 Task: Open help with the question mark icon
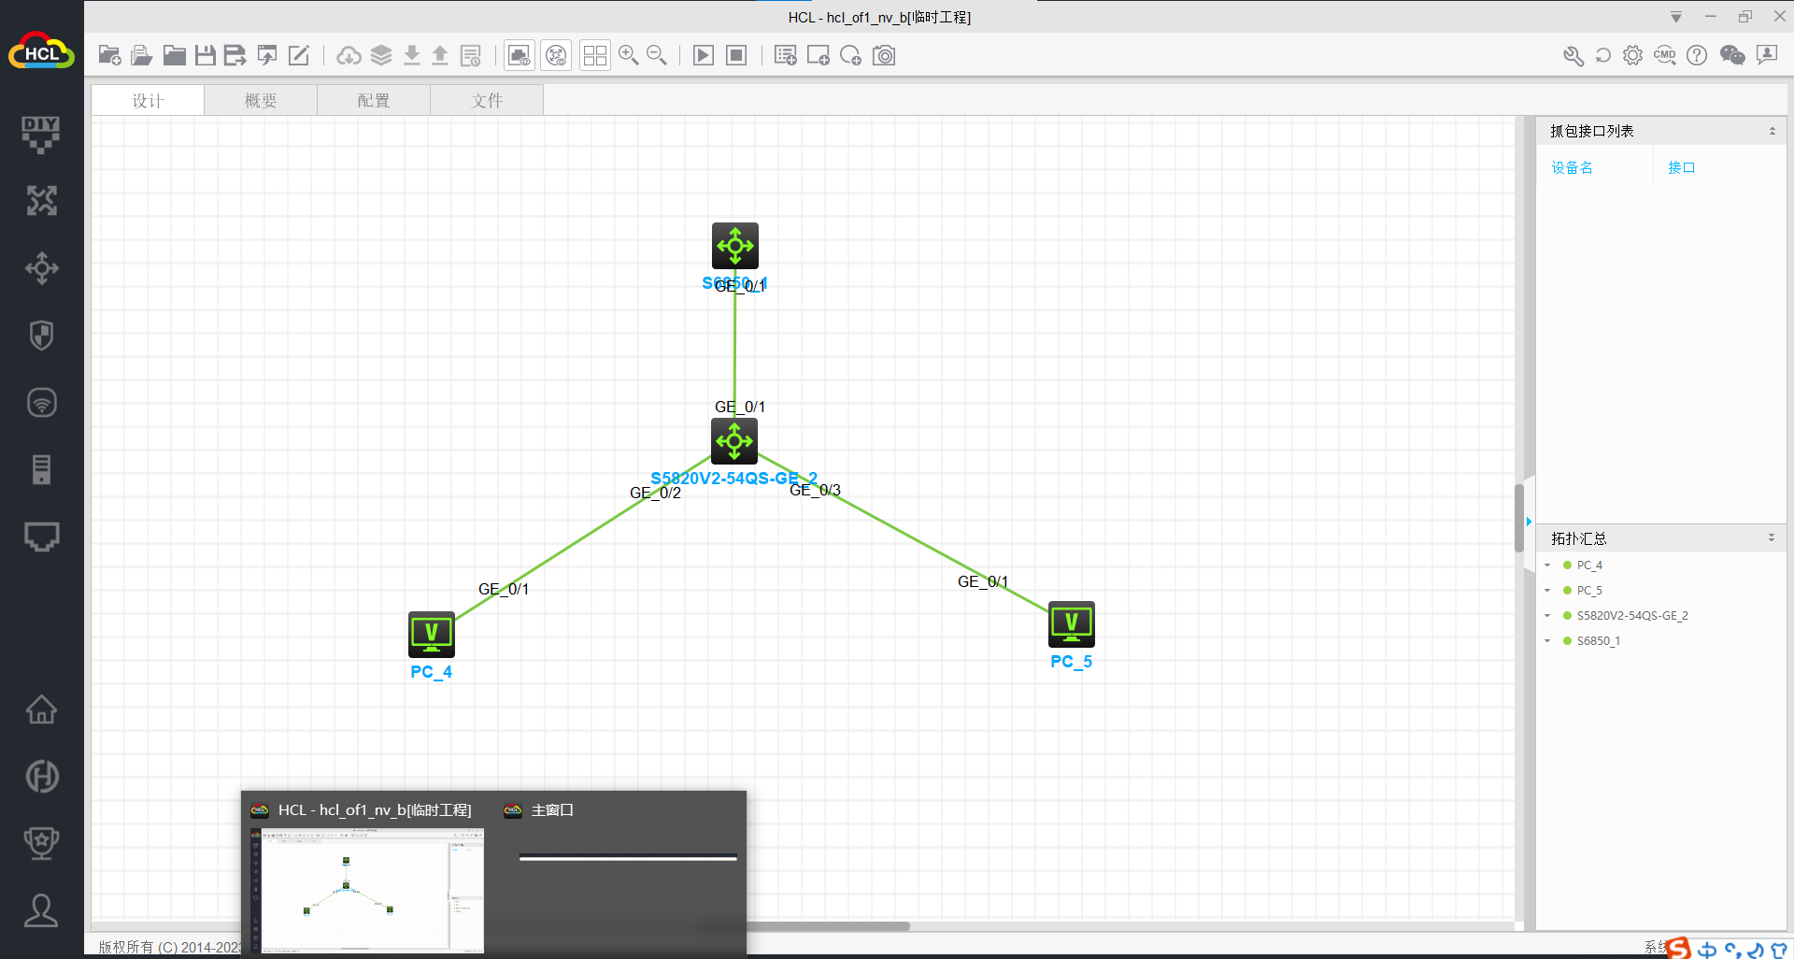pos(1697,55)
